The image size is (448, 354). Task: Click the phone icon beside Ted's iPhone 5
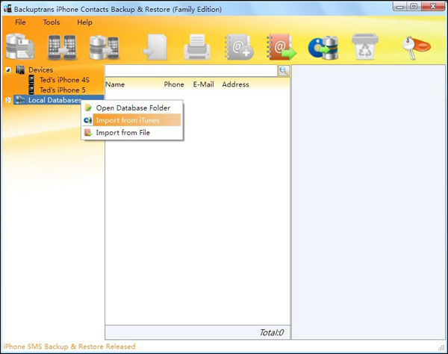point(31,90)
